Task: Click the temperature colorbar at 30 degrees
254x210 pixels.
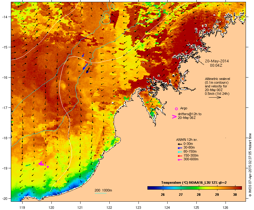Action: click(x=235, y=188)
